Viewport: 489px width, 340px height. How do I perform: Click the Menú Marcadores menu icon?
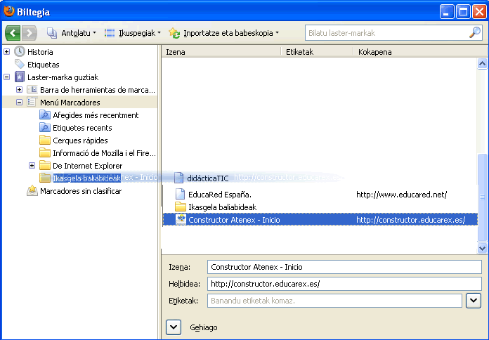click(x=32, y=102)
